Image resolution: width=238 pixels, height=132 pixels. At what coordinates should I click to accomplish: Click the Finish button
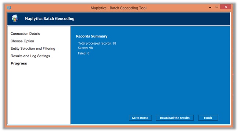(208, 118)
